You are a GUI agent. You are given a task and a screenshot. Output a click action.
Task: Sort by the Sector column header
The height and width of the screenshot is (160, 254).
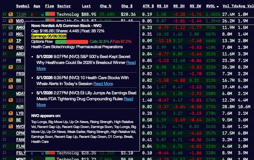point(64,6)
